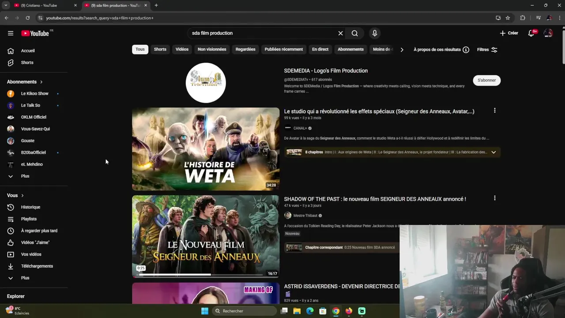Screen dimensions: 565x318
Task: Open the Weta studio video title
Action: (379, 111)
